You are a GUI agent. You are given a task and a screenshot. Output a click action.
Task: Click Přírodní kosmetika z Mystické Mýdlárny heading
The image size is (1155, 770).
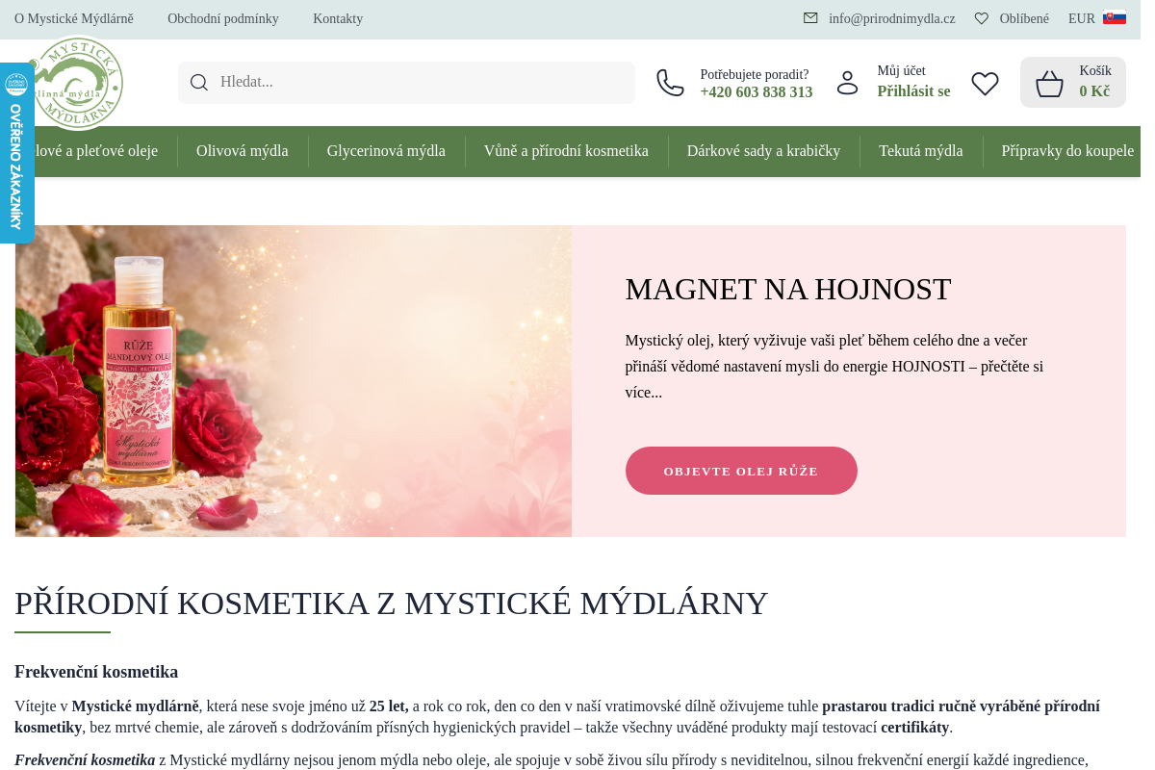click(391, 603)
